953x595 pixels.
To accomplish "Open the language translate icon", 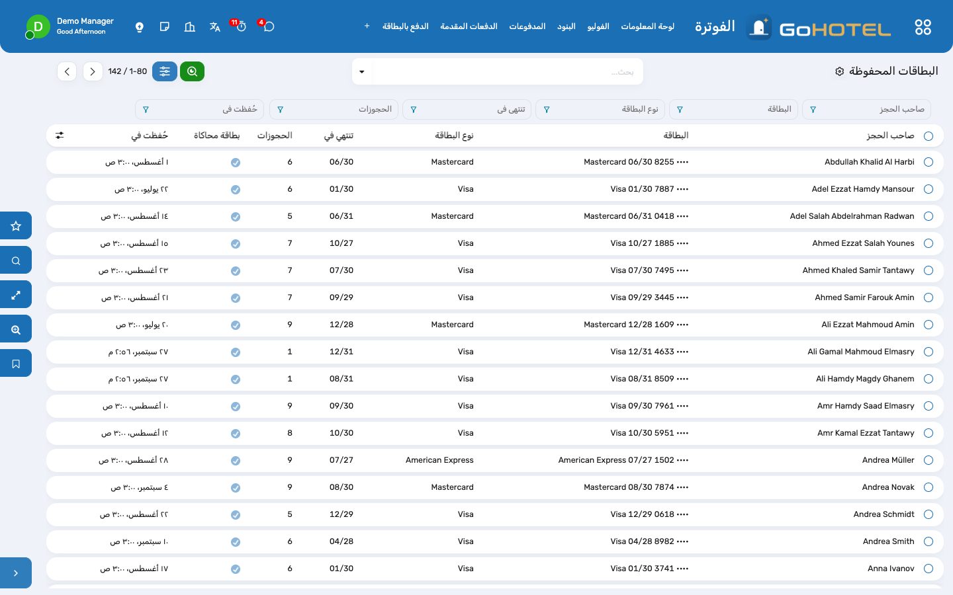I will [215, 27].
